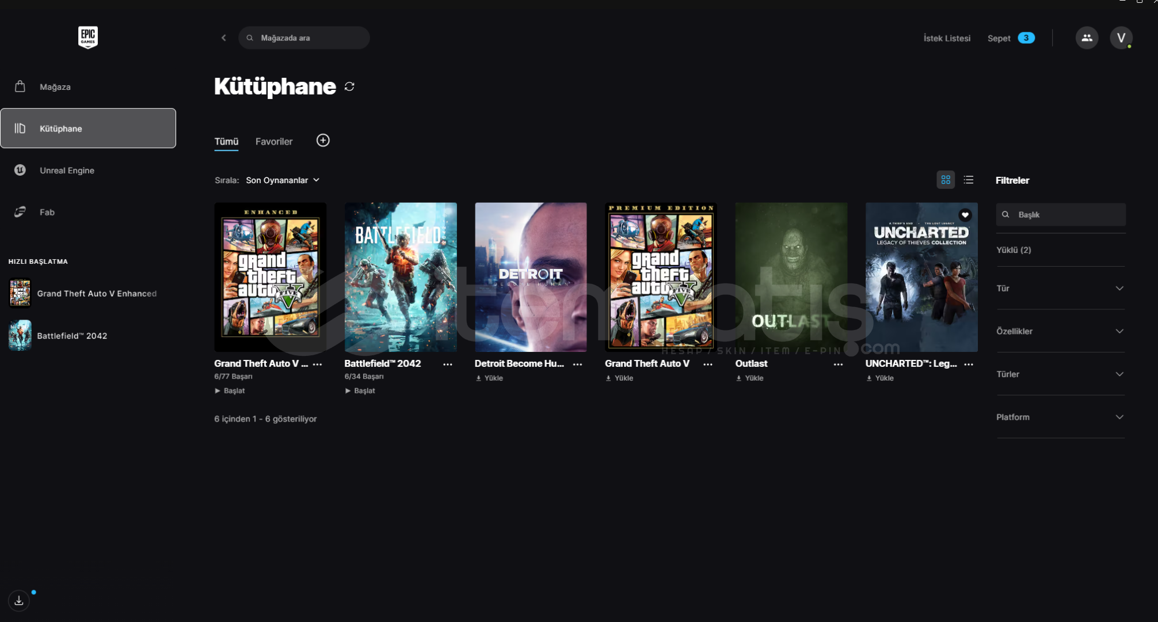Open Mağaza in the sidebar

tap(88, 87)
